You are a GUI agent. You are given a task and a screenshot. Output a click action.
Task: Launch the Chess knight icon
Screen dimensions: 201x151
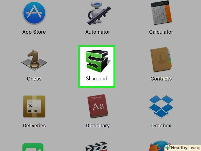tap(34, 60)
